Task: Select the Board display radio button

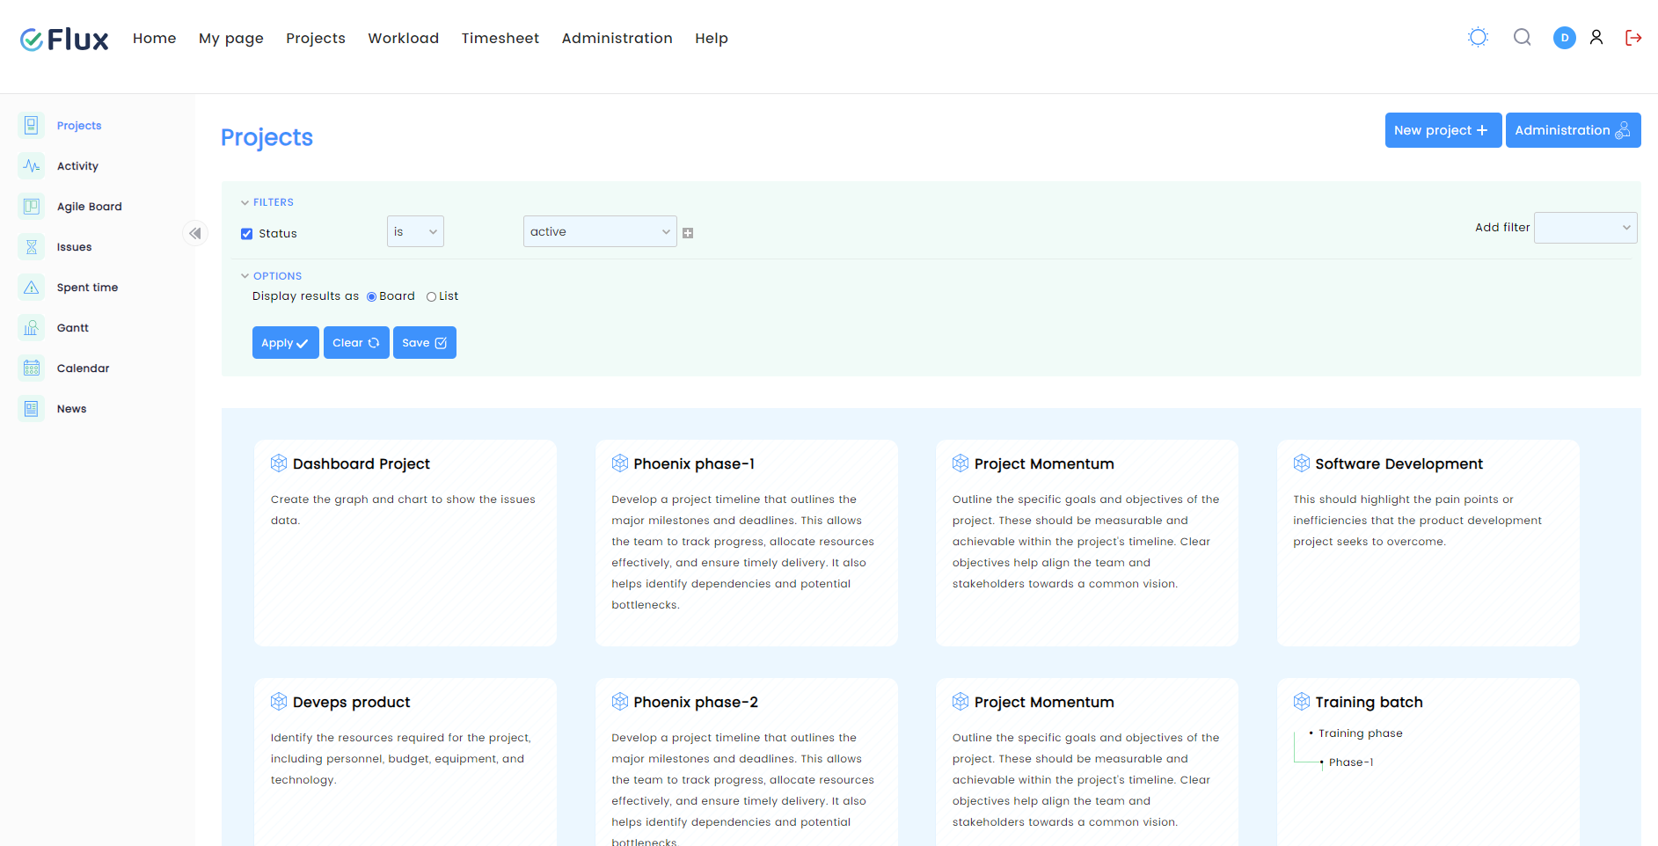Action: [371, 297]
